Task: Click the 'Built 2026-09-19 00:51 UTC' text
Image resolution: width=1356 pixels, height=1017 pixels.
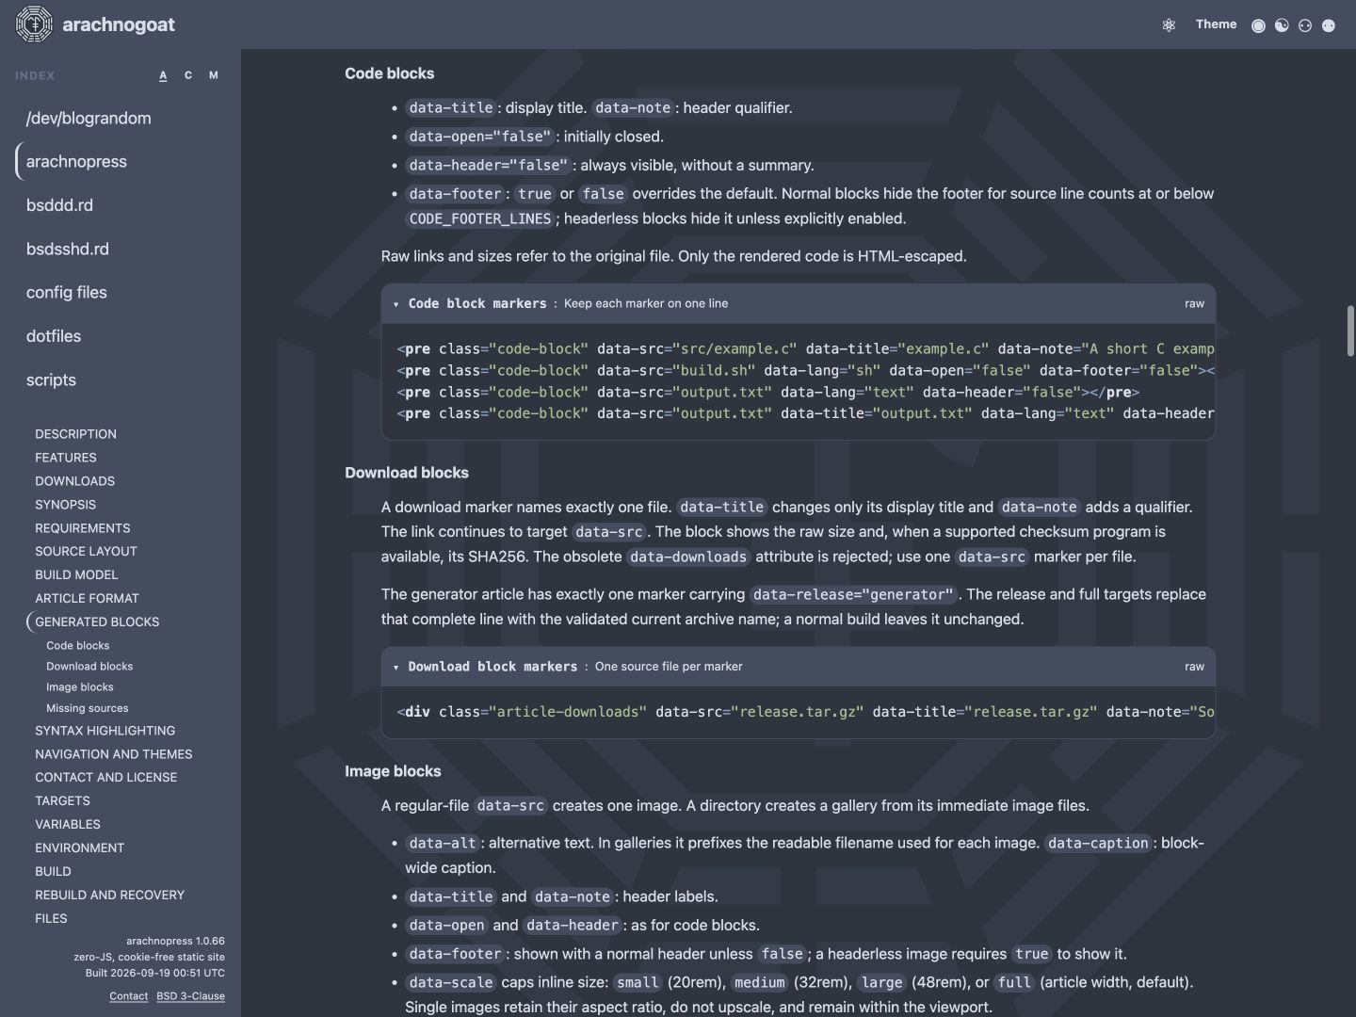Action: tap(155, 973)
